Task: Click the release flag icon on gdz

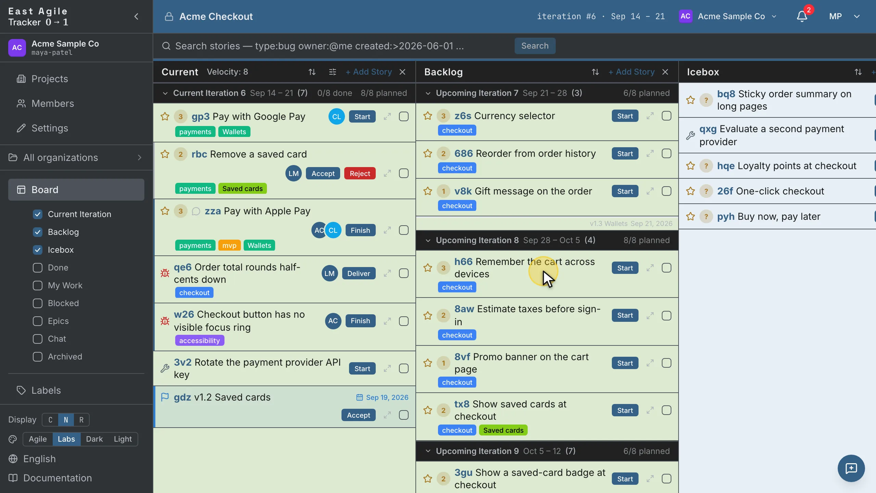Action: tap(165, 397)
